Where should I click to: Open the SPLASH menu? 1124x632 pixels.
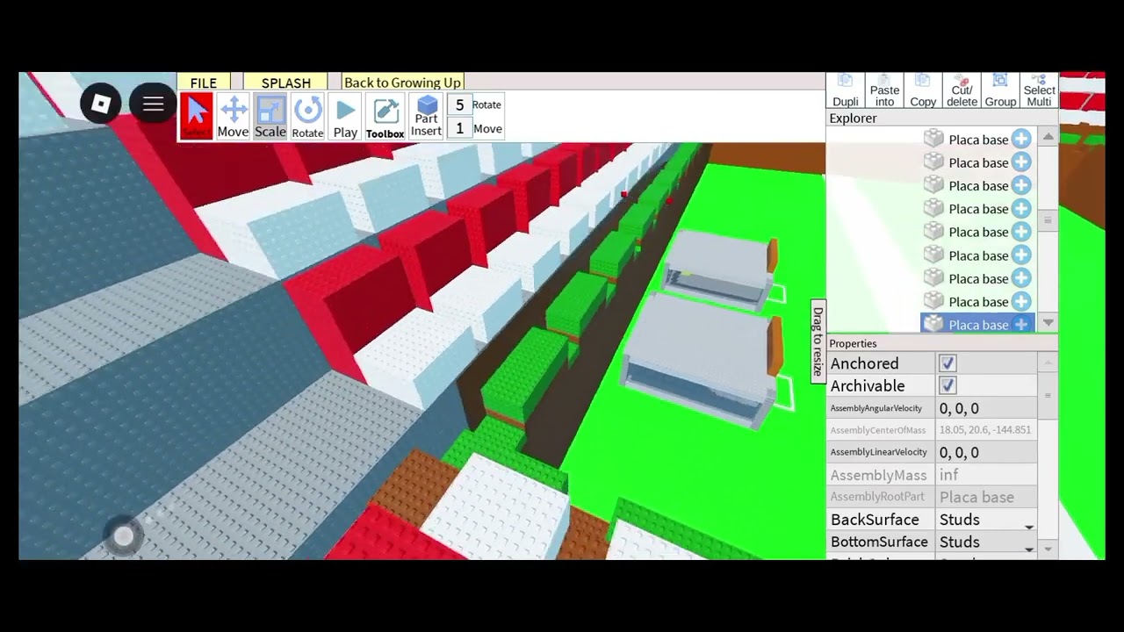coord(286,83)
